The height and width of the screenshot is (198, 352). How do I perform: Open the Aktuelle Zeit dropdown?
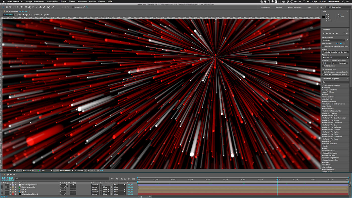(335, 58)
